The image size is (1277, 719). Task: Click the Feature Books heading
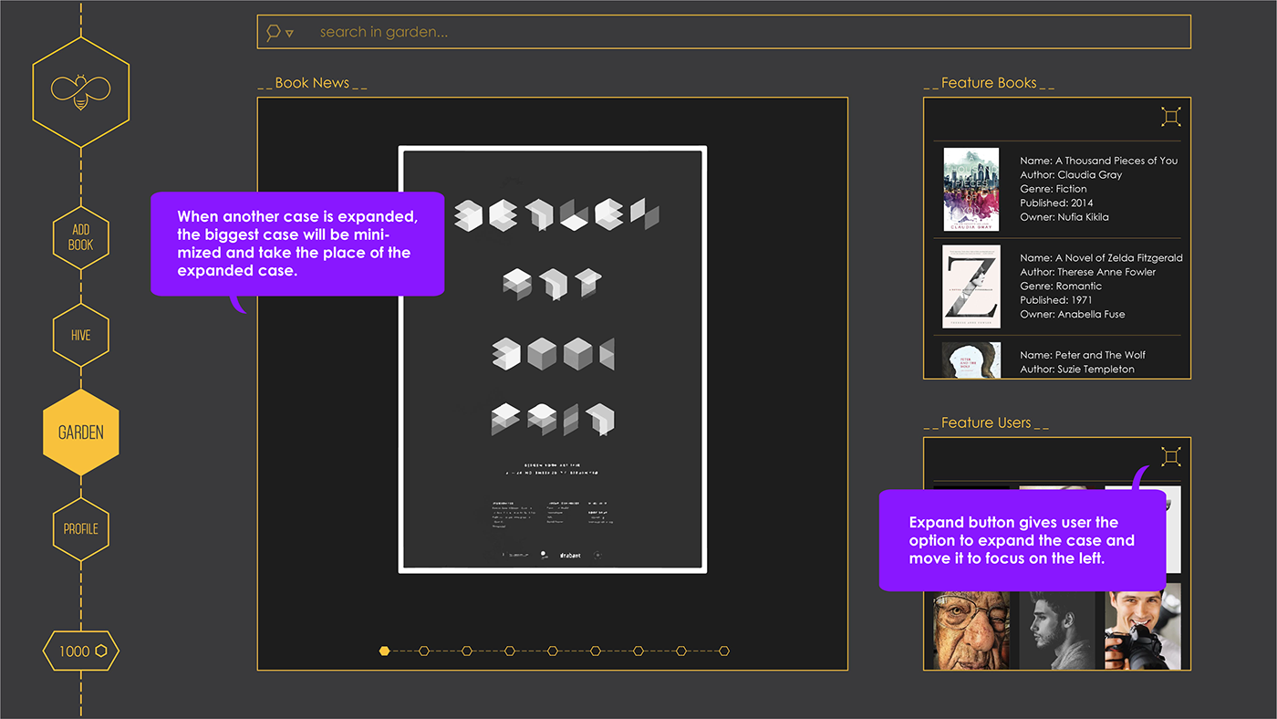point(989,83)
